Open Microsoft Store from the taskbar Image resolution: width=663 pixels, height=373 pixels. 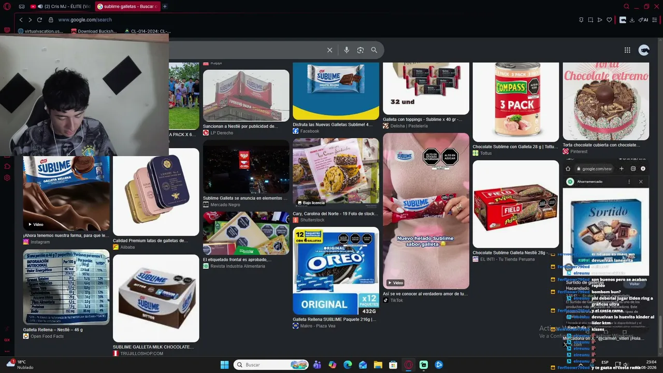point(393,365)
